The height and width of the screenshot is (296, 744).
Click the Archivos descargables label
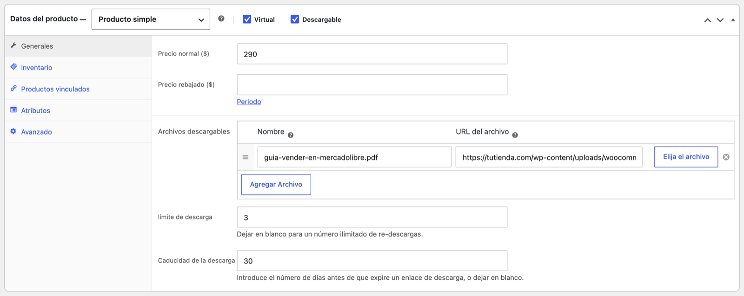point(194,131)
